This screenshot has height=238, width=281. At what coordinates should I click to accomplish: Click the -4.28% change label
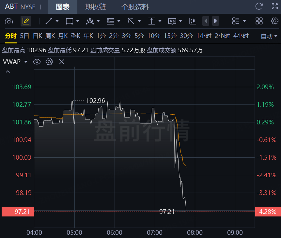coord(268,212)
